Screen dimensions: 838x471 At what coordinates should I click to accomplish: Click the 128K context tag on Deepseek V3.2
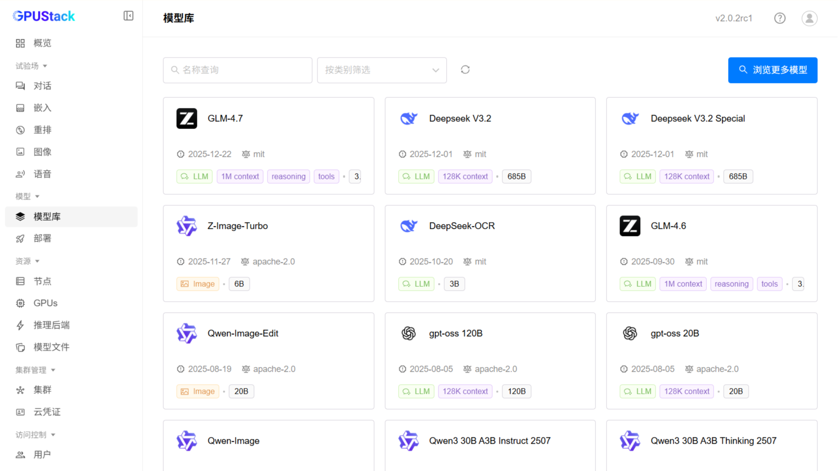[x=465, y=177]
